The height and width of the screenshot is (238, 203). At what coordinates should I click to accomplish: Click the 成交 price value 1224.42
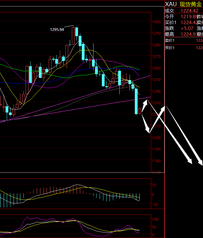tap(189, 11)
